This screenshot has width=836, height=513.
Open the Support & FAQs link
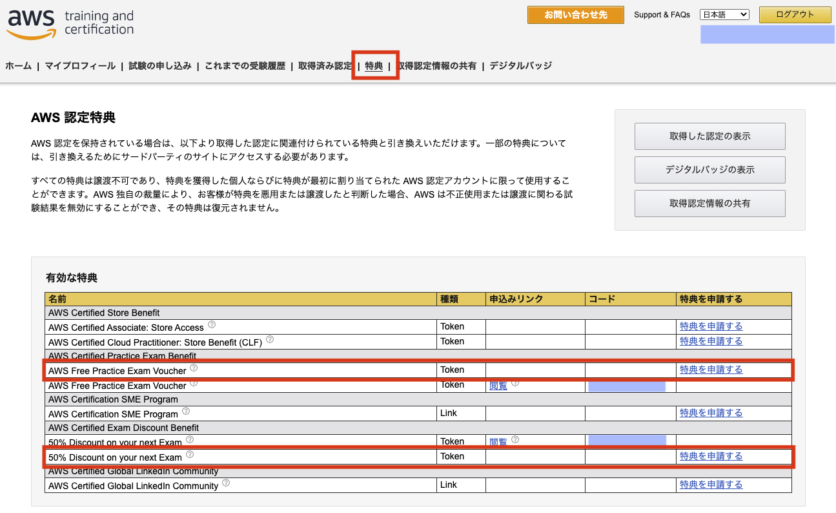click(662, 15)
